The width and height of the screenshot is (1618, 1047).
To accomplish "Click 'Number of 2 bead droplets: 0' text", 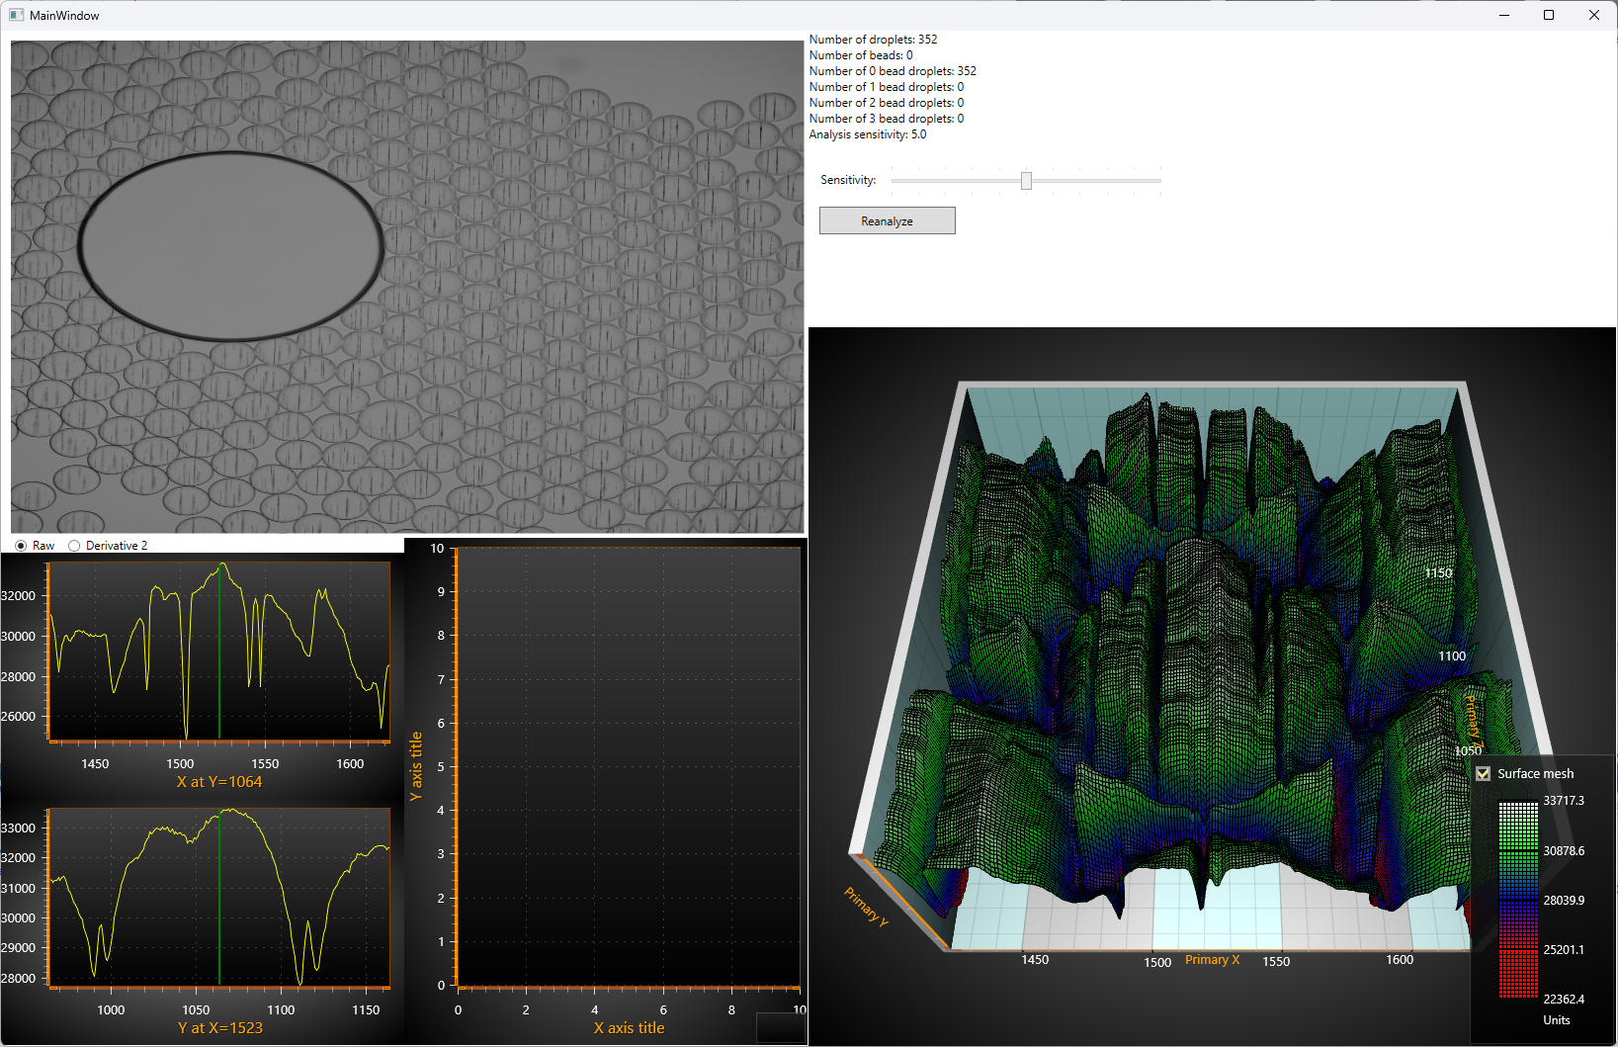I will coord(887,103).
